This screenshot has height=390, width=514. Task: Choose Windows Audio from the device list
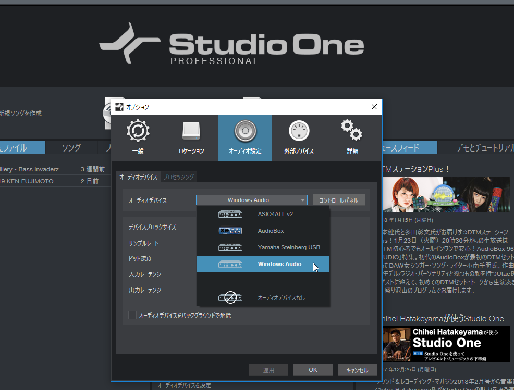pyautogui.click(x=263, y=265)
